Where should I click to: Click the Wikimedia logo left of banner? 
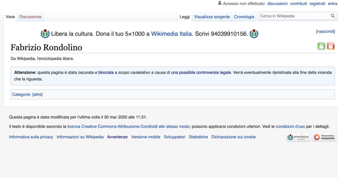point(45,34)
